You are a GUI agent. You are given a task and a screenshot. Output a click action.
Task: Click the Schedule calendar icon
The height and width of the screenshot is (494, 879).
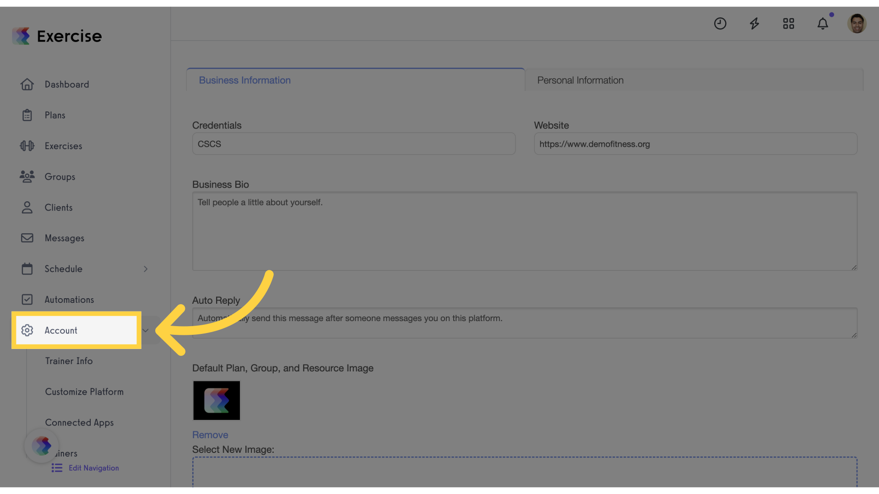27,268
